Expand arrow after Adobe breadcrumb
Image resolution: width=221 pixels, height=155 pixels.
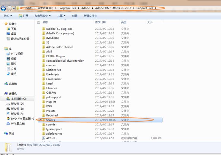click(93, 8)
